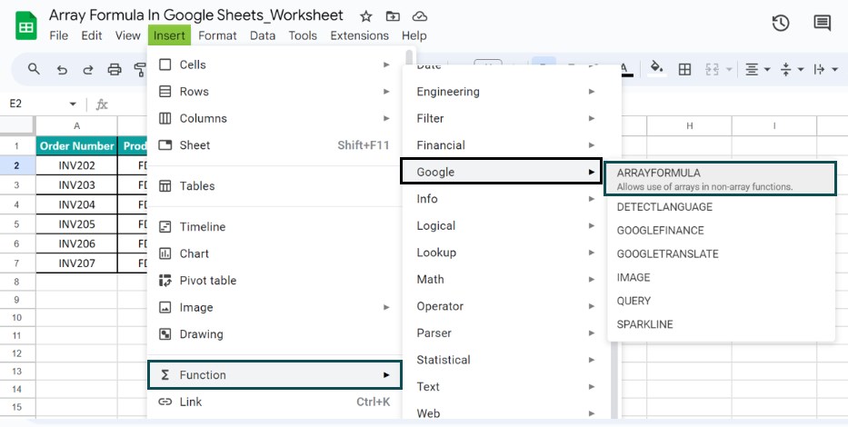
Task: Click the redo arrow
Action: coord(88,69)
